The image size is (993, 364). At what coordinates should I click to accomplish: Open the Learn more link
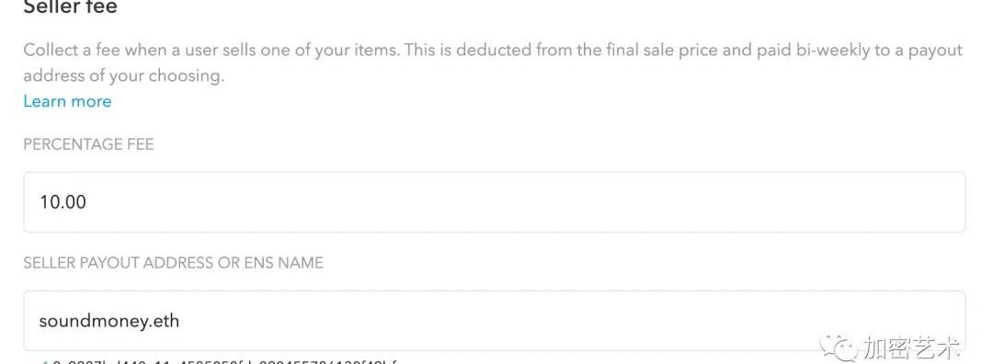(67, 101)
